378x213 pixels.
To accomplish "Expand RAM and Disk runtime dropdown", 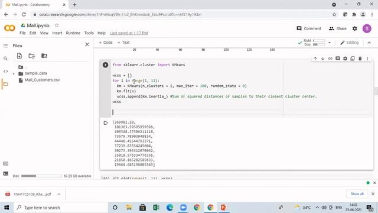I will point(330,43).
